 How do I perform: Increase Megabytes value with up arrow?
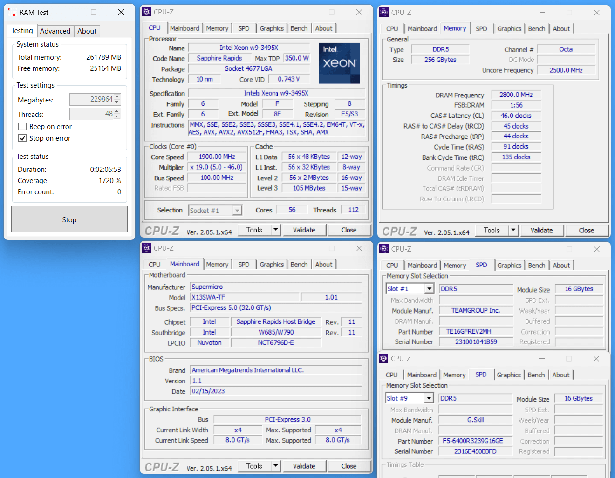pyautogui.click(x=117, y=97)
